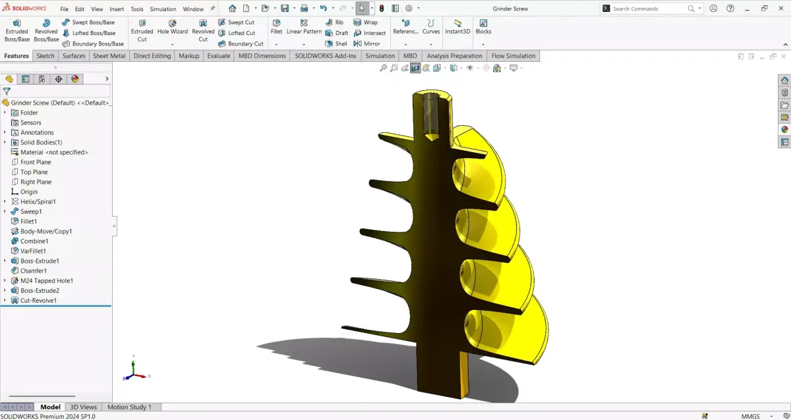Use the Wrap feature tool
This screenshot has width=791, height=420.
[365, 22]
